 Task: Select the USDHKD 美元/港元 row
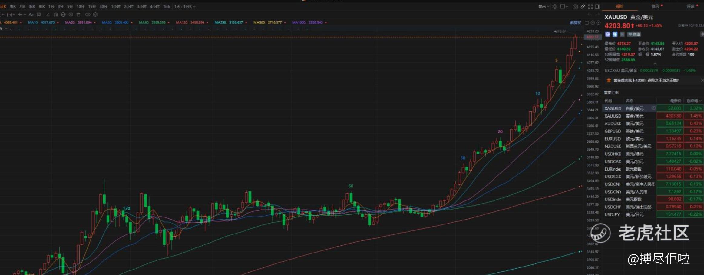coord(653,154)
